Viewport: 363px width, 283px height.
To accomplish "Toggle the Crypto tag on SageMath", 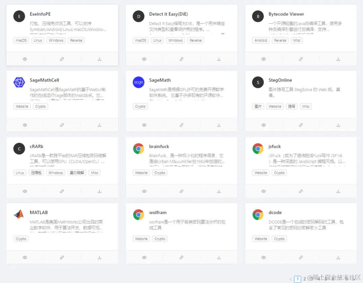I will click(x=140, y=106).
